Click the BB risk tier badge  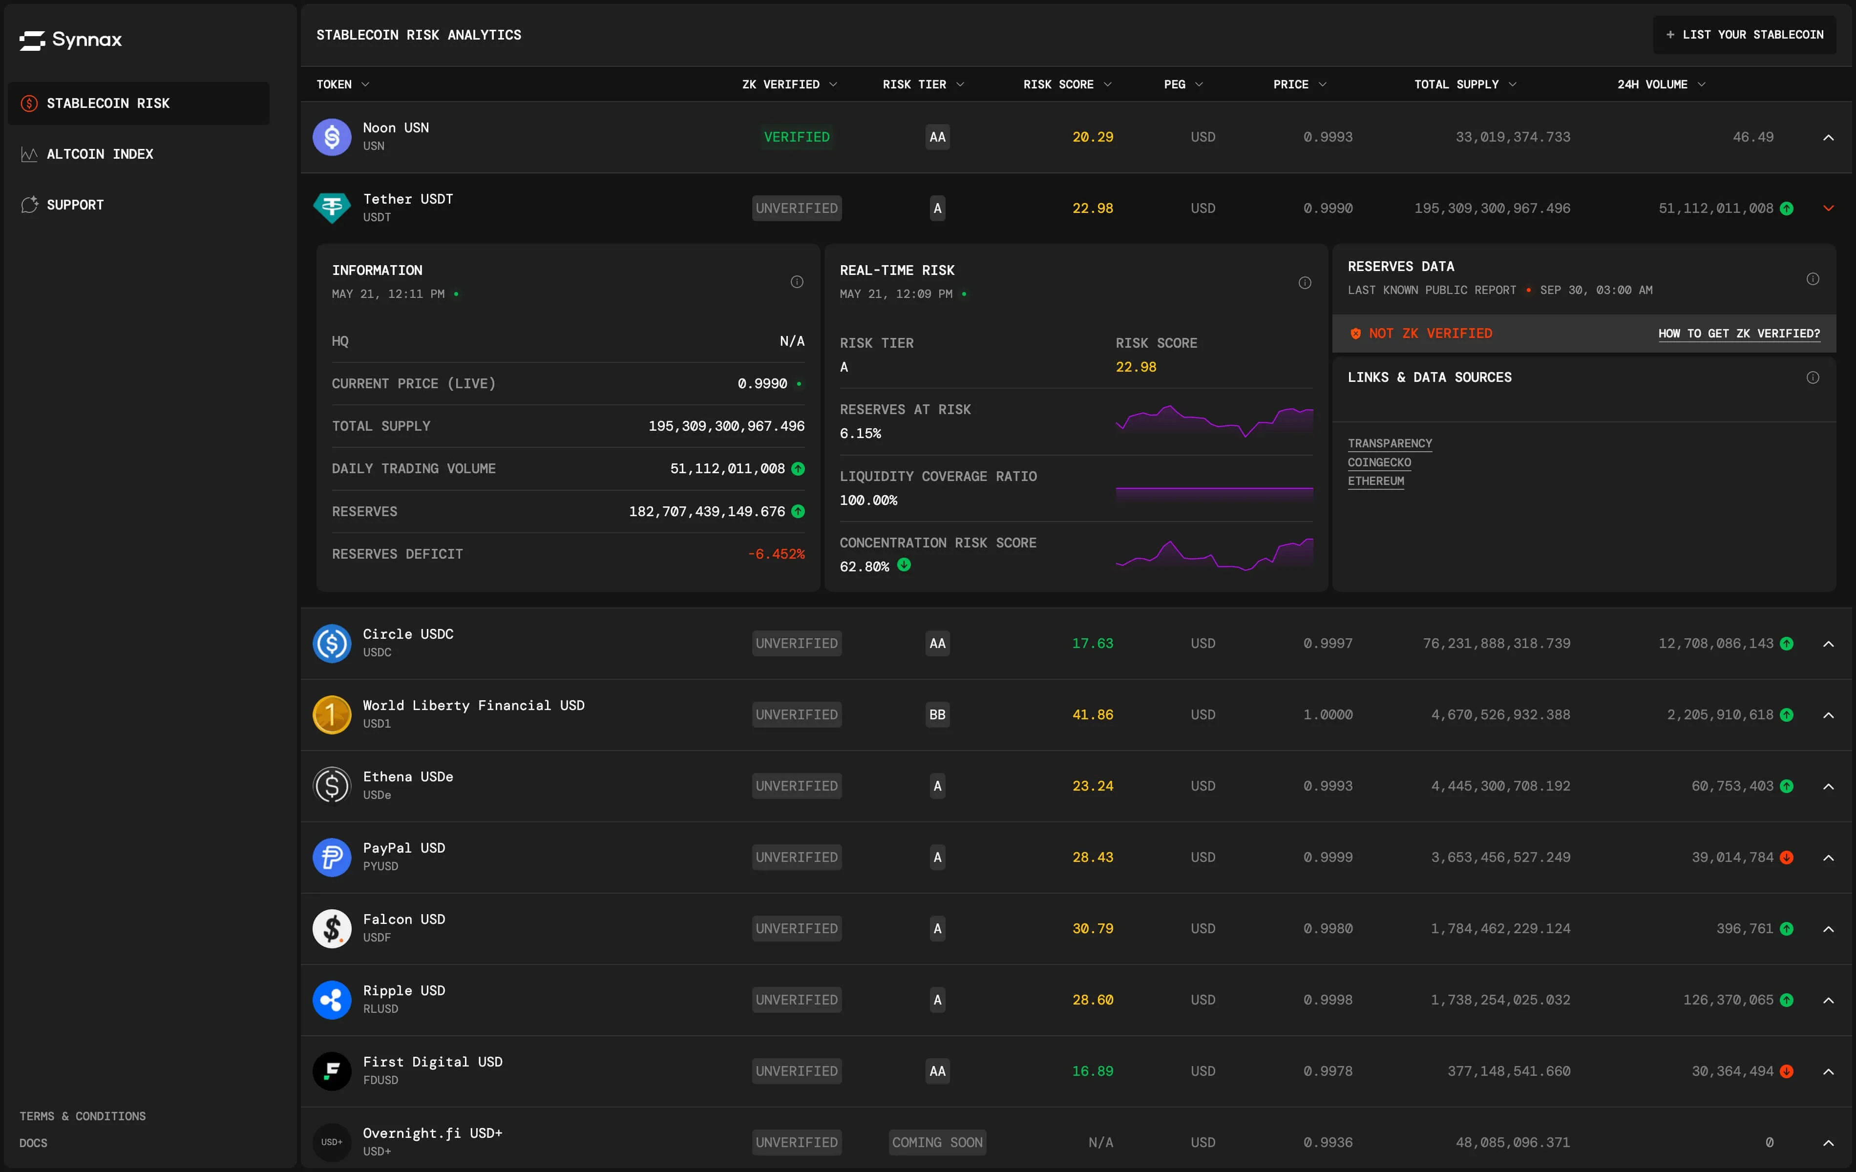pos(937,714)
